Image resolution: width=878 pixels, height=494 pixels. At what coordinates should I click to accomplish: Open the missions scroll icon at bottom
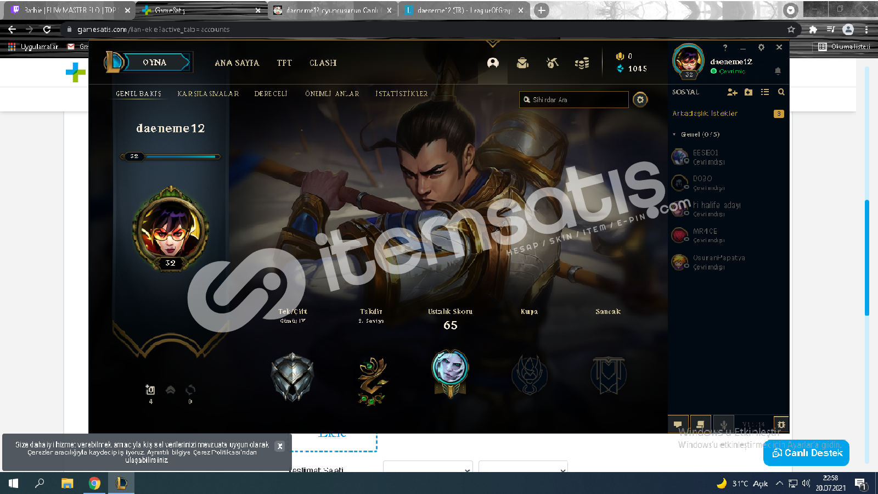700,424
